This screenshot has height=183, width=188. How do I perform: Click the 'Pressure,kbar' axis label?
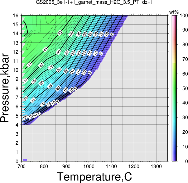tap(5, 88)
